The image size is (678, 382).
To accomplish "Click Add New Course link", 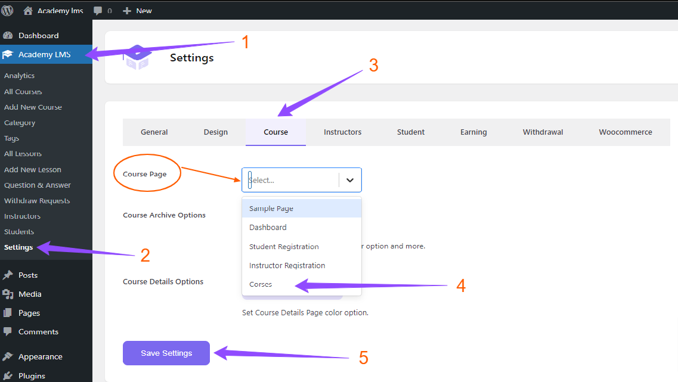I will pyautogui.click(x=33, y=107).
